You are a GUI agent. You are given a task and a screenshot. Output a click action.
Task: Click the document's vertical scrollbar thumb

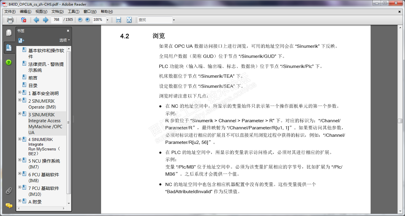point(400,121)
